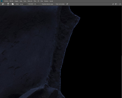The width and height of the screenshot is (122, 98).
Task: Open the Texto menu
Action: coord(25,1)
